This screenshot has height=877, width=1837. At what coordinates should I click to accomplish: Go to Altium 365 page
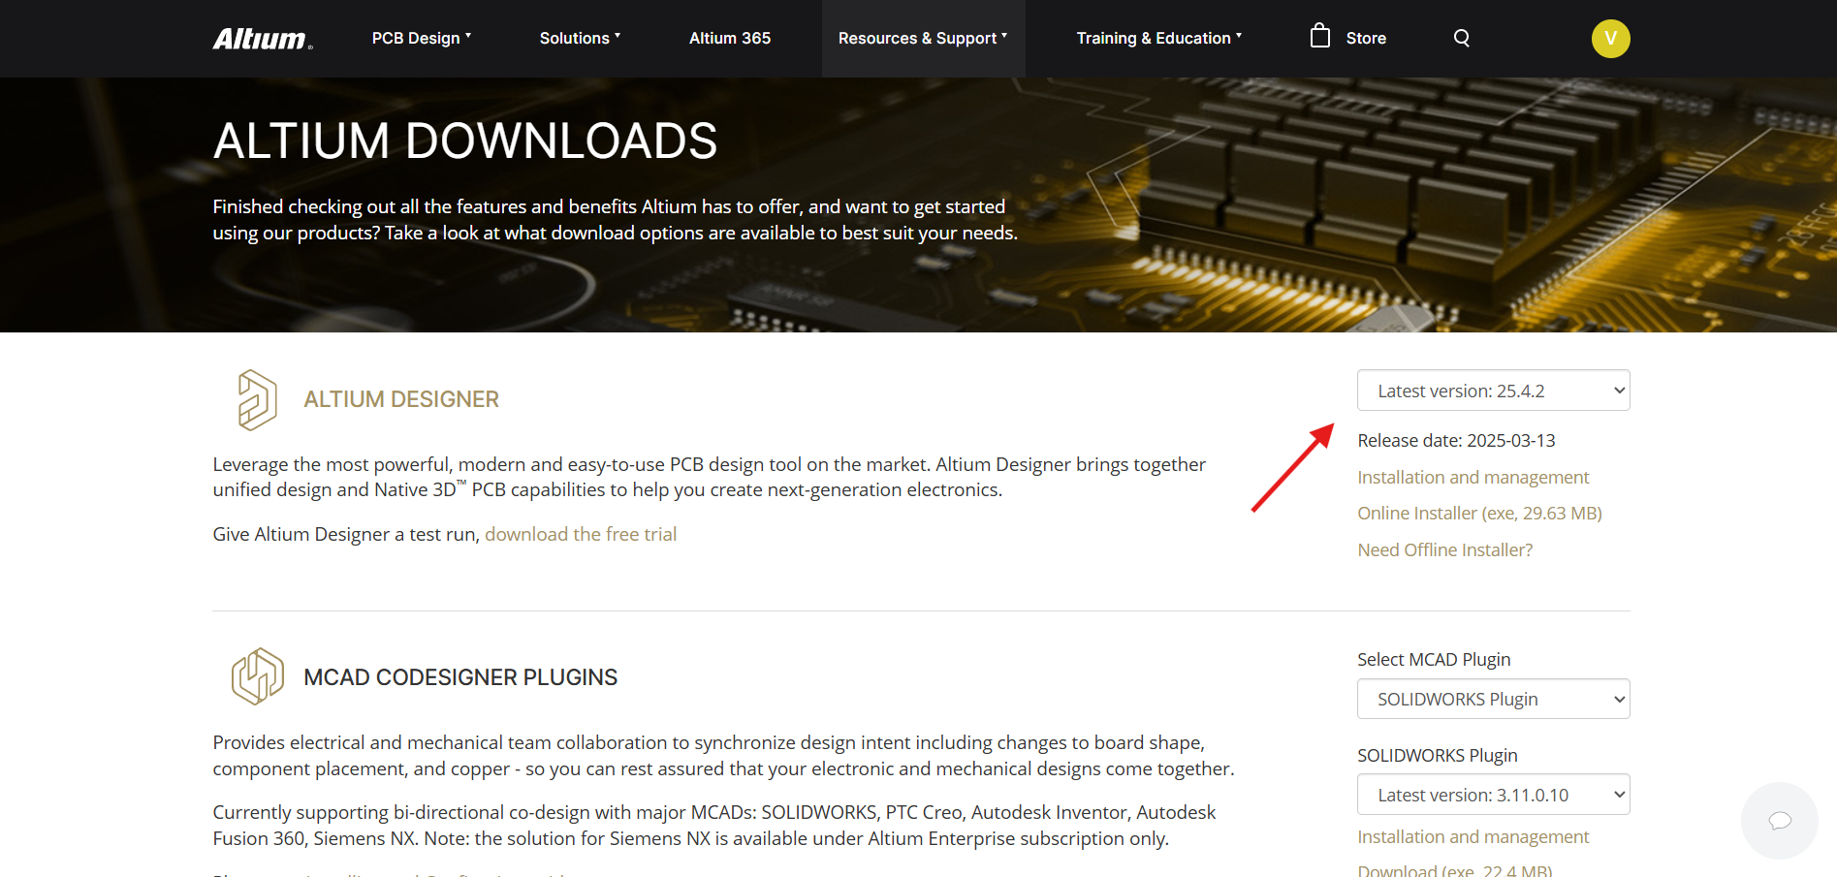pos(730,38)
